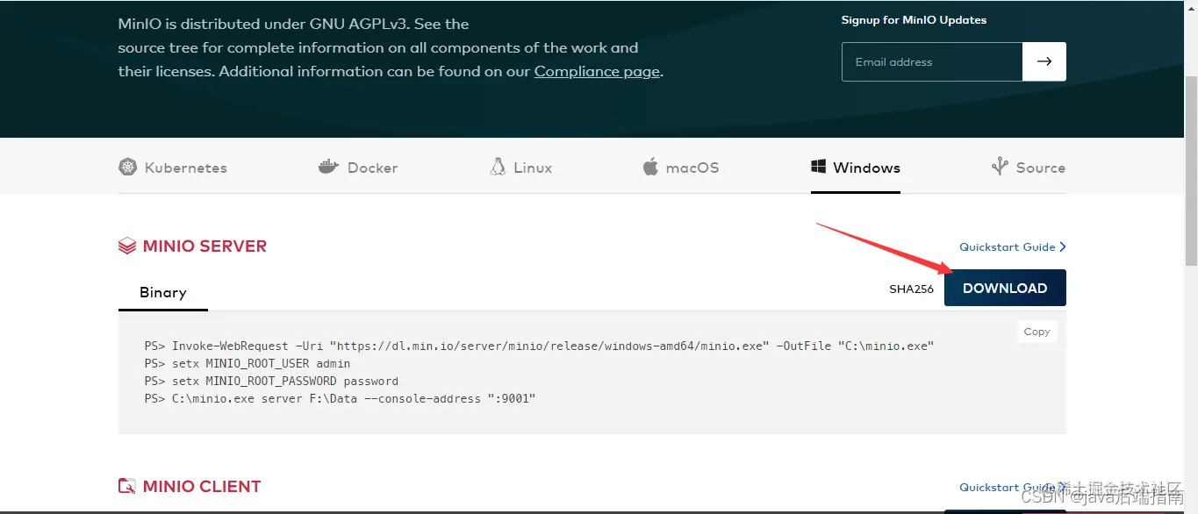Screen dimensions: 1198x514
Task: Switch to the Docker platform tab
Action: pos(358,168)
